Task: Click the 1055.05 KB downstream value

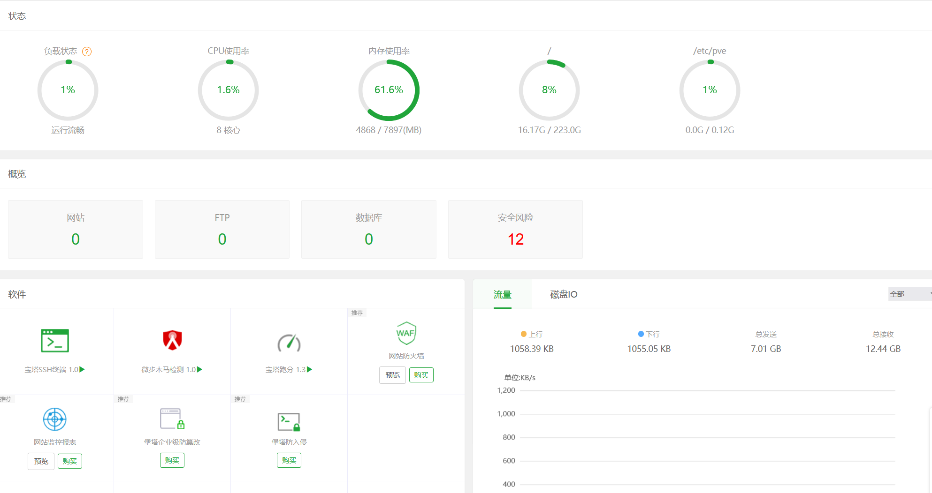Action: click(x=649, y=349)
